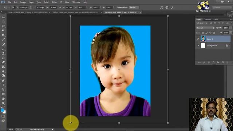Toggle maintain aspect ratio link
The image size is (233, 131).
pyautogui.click(x=60, y=7)
